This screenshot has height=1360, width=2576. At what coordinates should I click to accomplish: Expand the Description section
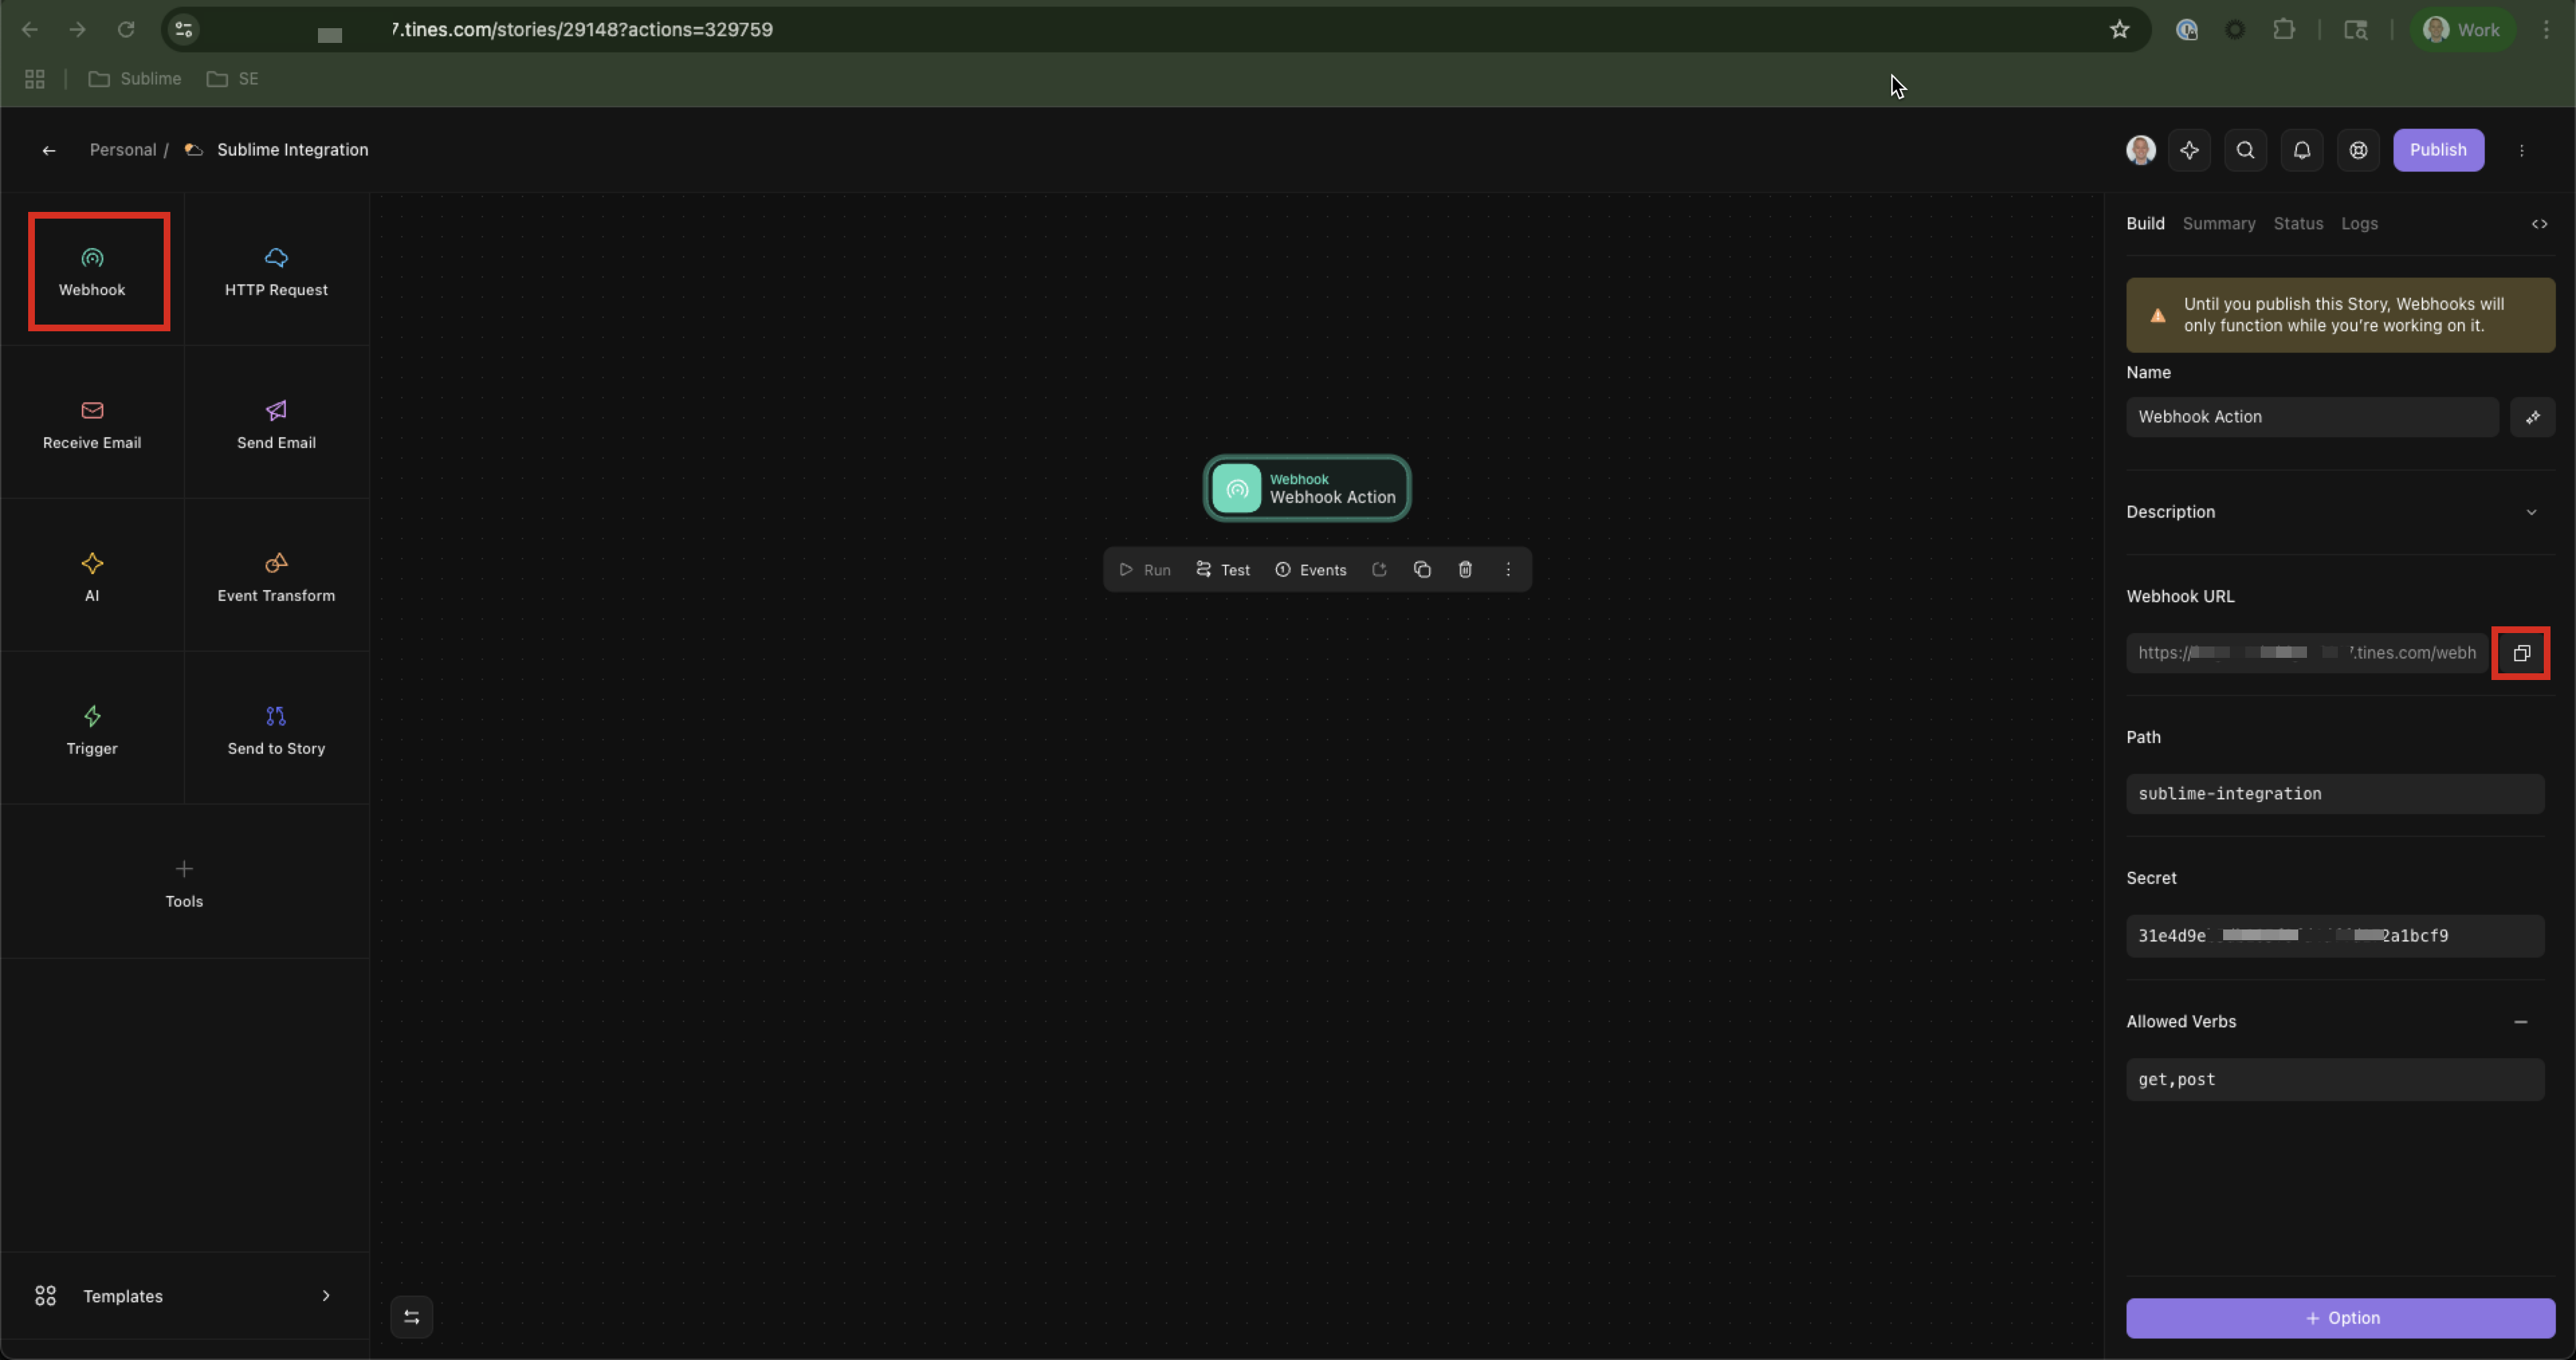(2531, 512)
